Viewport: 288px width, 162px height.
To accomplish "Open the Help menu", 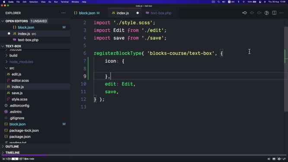I will pos(84,2).
